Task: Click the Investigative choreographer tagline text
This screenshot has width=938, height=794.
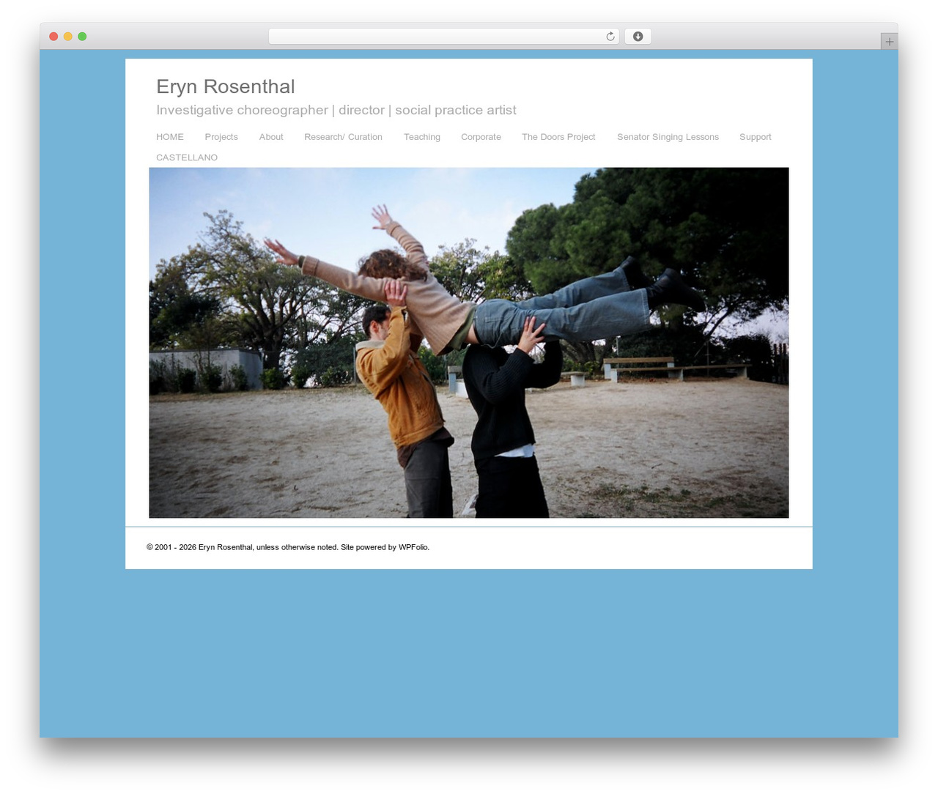Action: [x=336, y=110]
